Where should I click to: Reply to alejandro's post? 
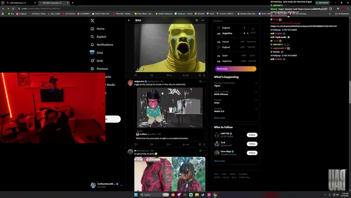pyautogui.click(x=136, y=144)
